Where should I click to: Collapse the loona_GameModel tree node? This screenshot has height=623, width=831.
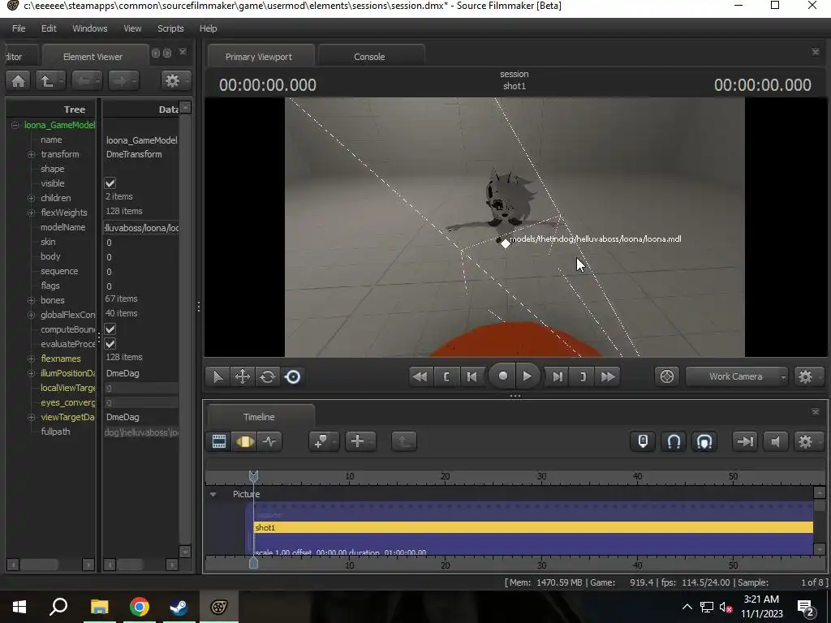pyautogui.click(x=15, y=125)
